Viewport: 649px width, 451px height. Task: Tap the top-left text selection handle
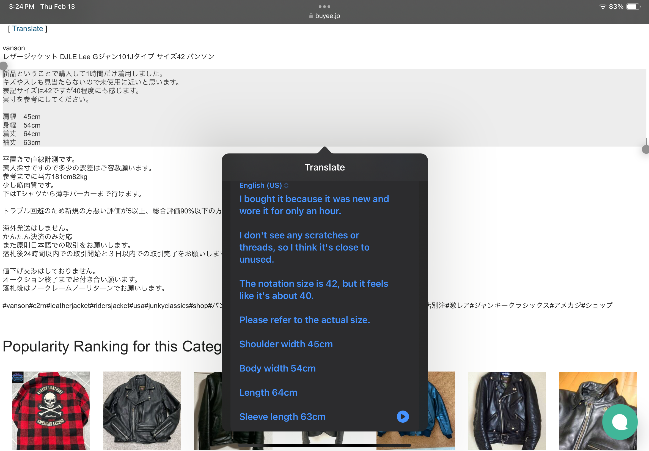point(3,66)
